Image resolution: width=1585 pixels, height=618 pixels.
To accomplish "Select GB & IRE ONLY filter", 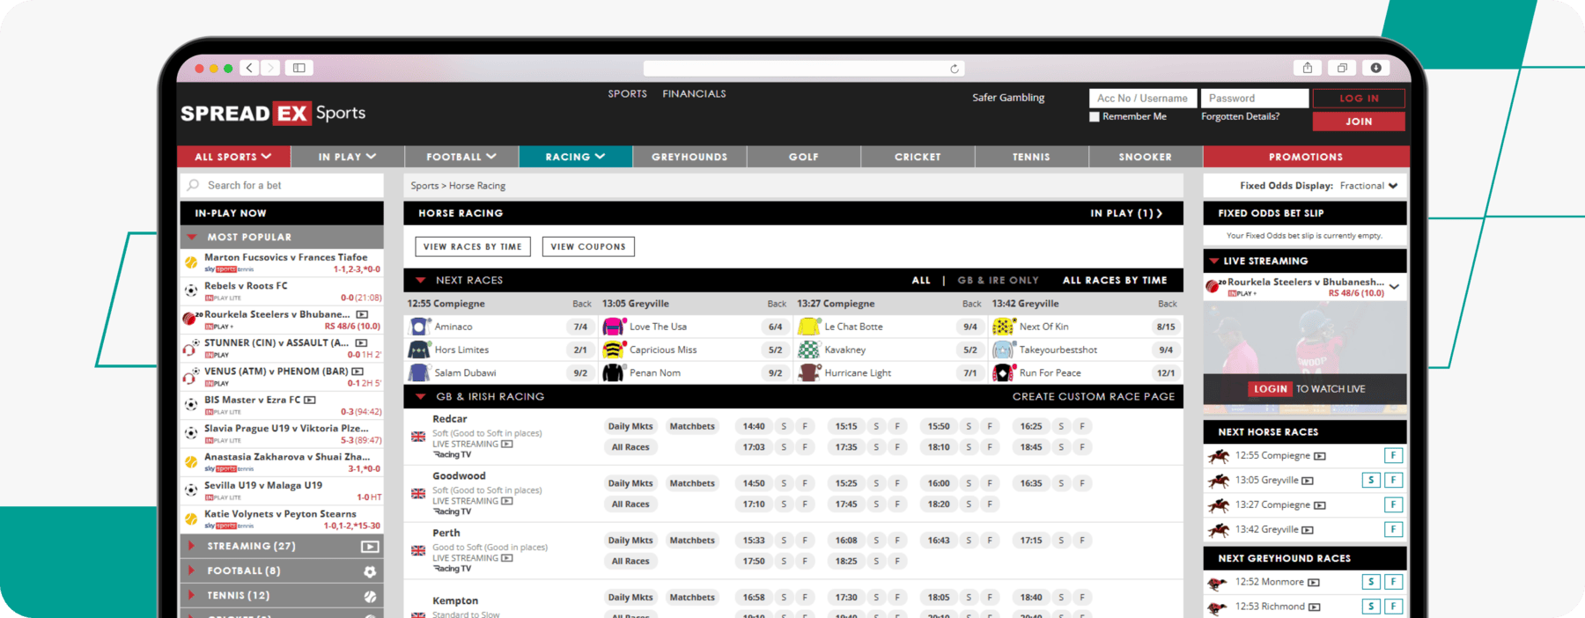I will coord(998,280).
